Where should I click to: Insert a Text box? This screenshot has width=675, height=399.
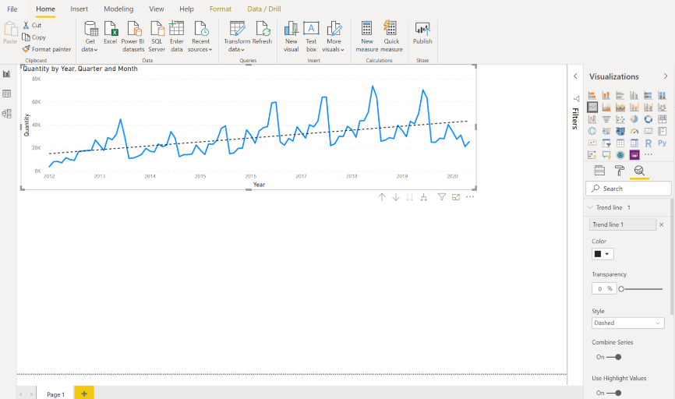(x=311, y=37)
